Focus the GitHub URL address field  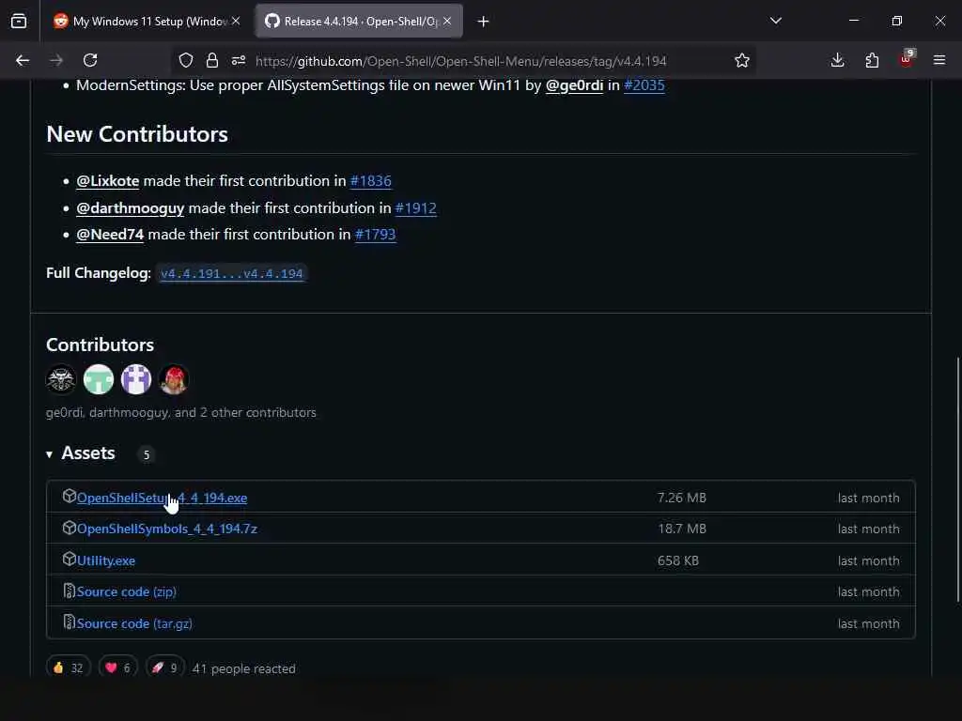click(x=460, y=61)
